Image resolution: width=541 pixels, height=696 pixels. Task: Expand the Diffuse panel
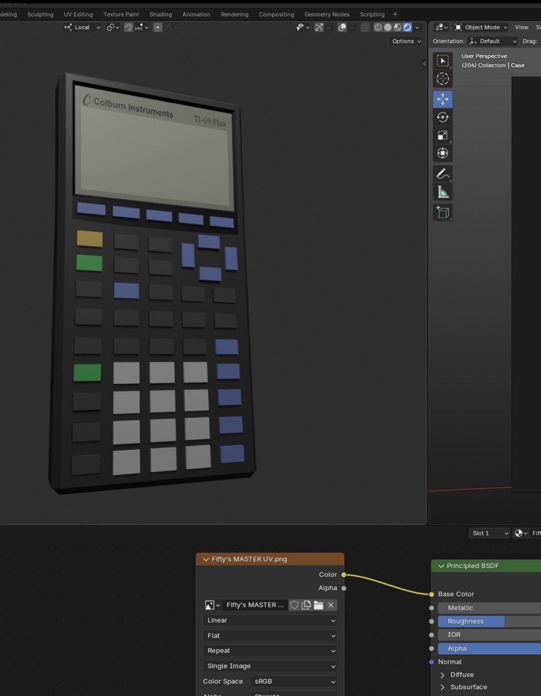442,675
